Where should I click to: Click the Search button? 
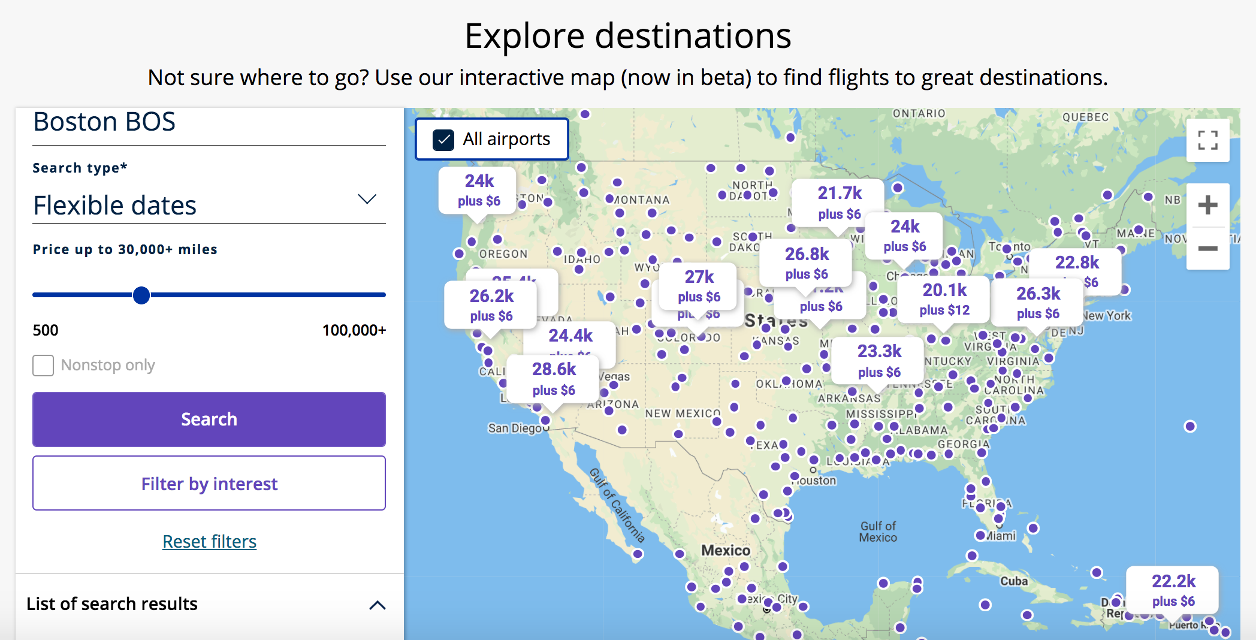point(209,419)
